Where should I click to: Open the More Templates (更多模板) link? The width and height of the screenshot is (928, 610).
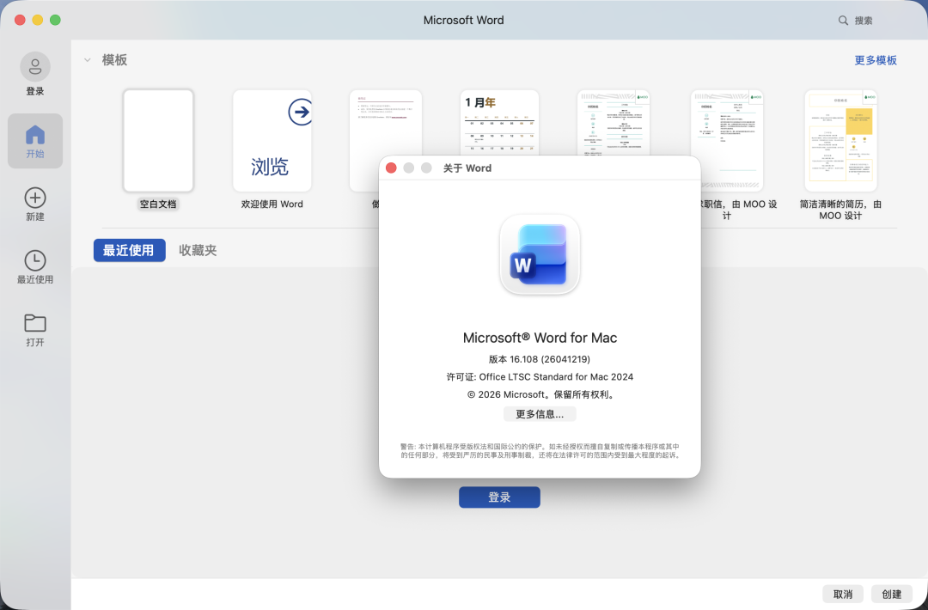pyautogui.click(x=875, y=60)
